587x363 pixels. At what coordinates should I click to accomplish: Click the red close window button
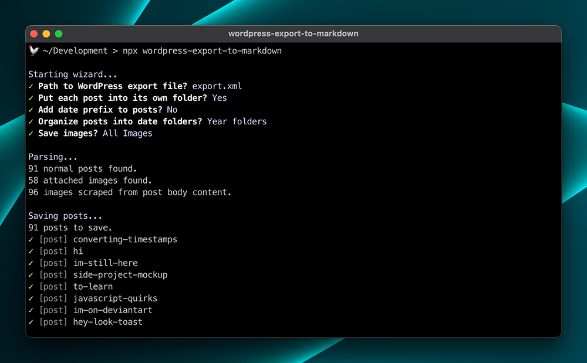33,34
